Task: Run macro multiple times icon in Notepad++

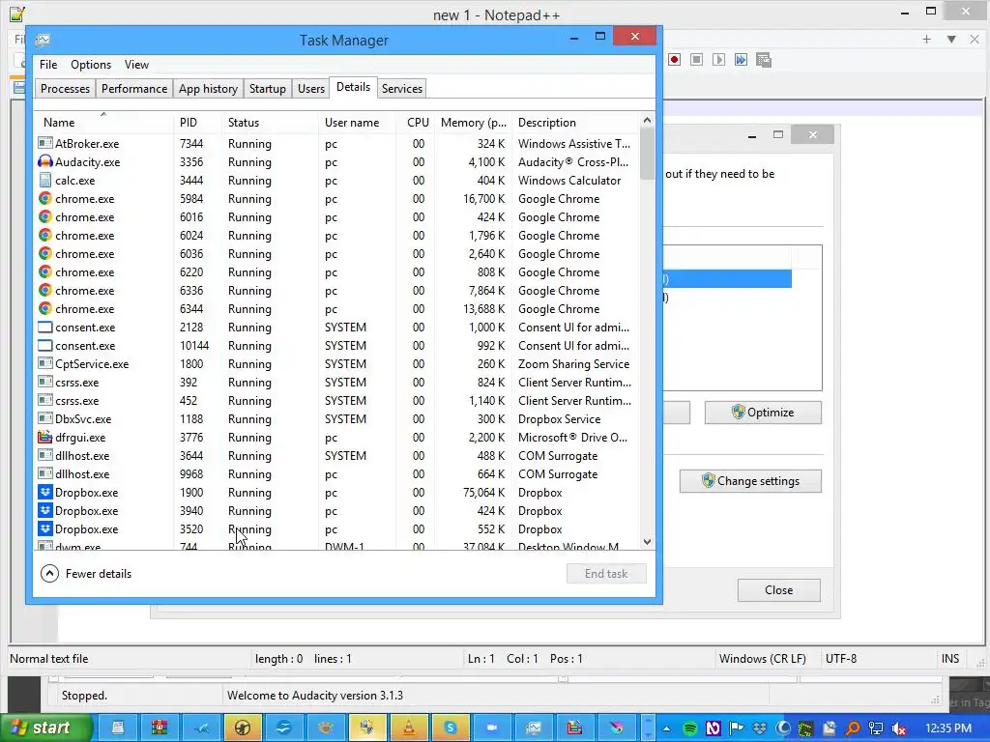Action: pos(741,59)
